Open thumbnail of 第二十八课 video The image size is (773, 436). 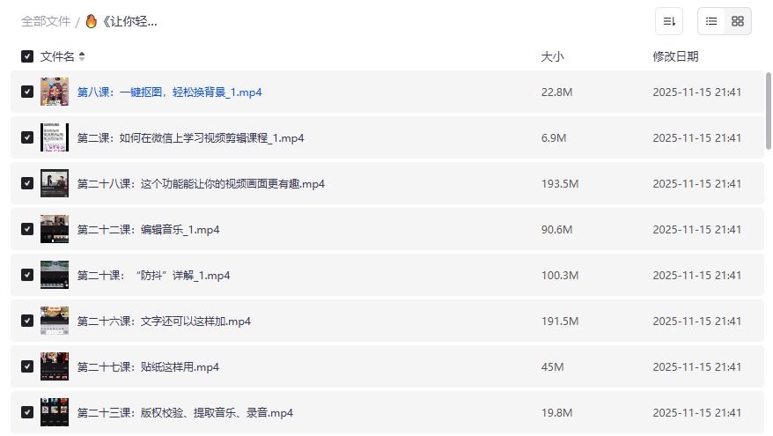click(55, 183)
